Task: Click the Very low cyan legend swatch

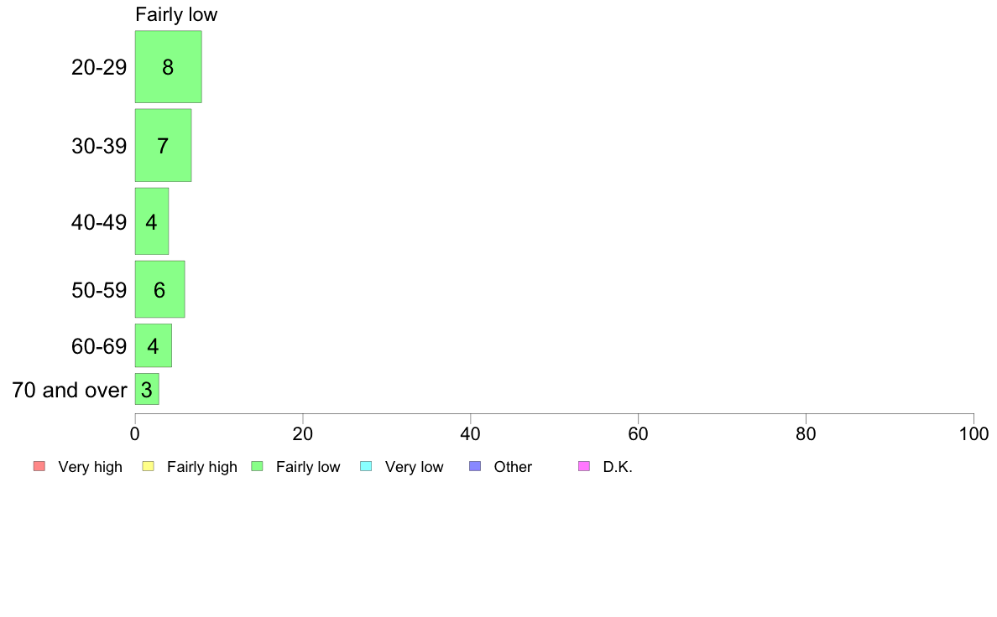Action: pyautogui.click(x=366, y=466)
